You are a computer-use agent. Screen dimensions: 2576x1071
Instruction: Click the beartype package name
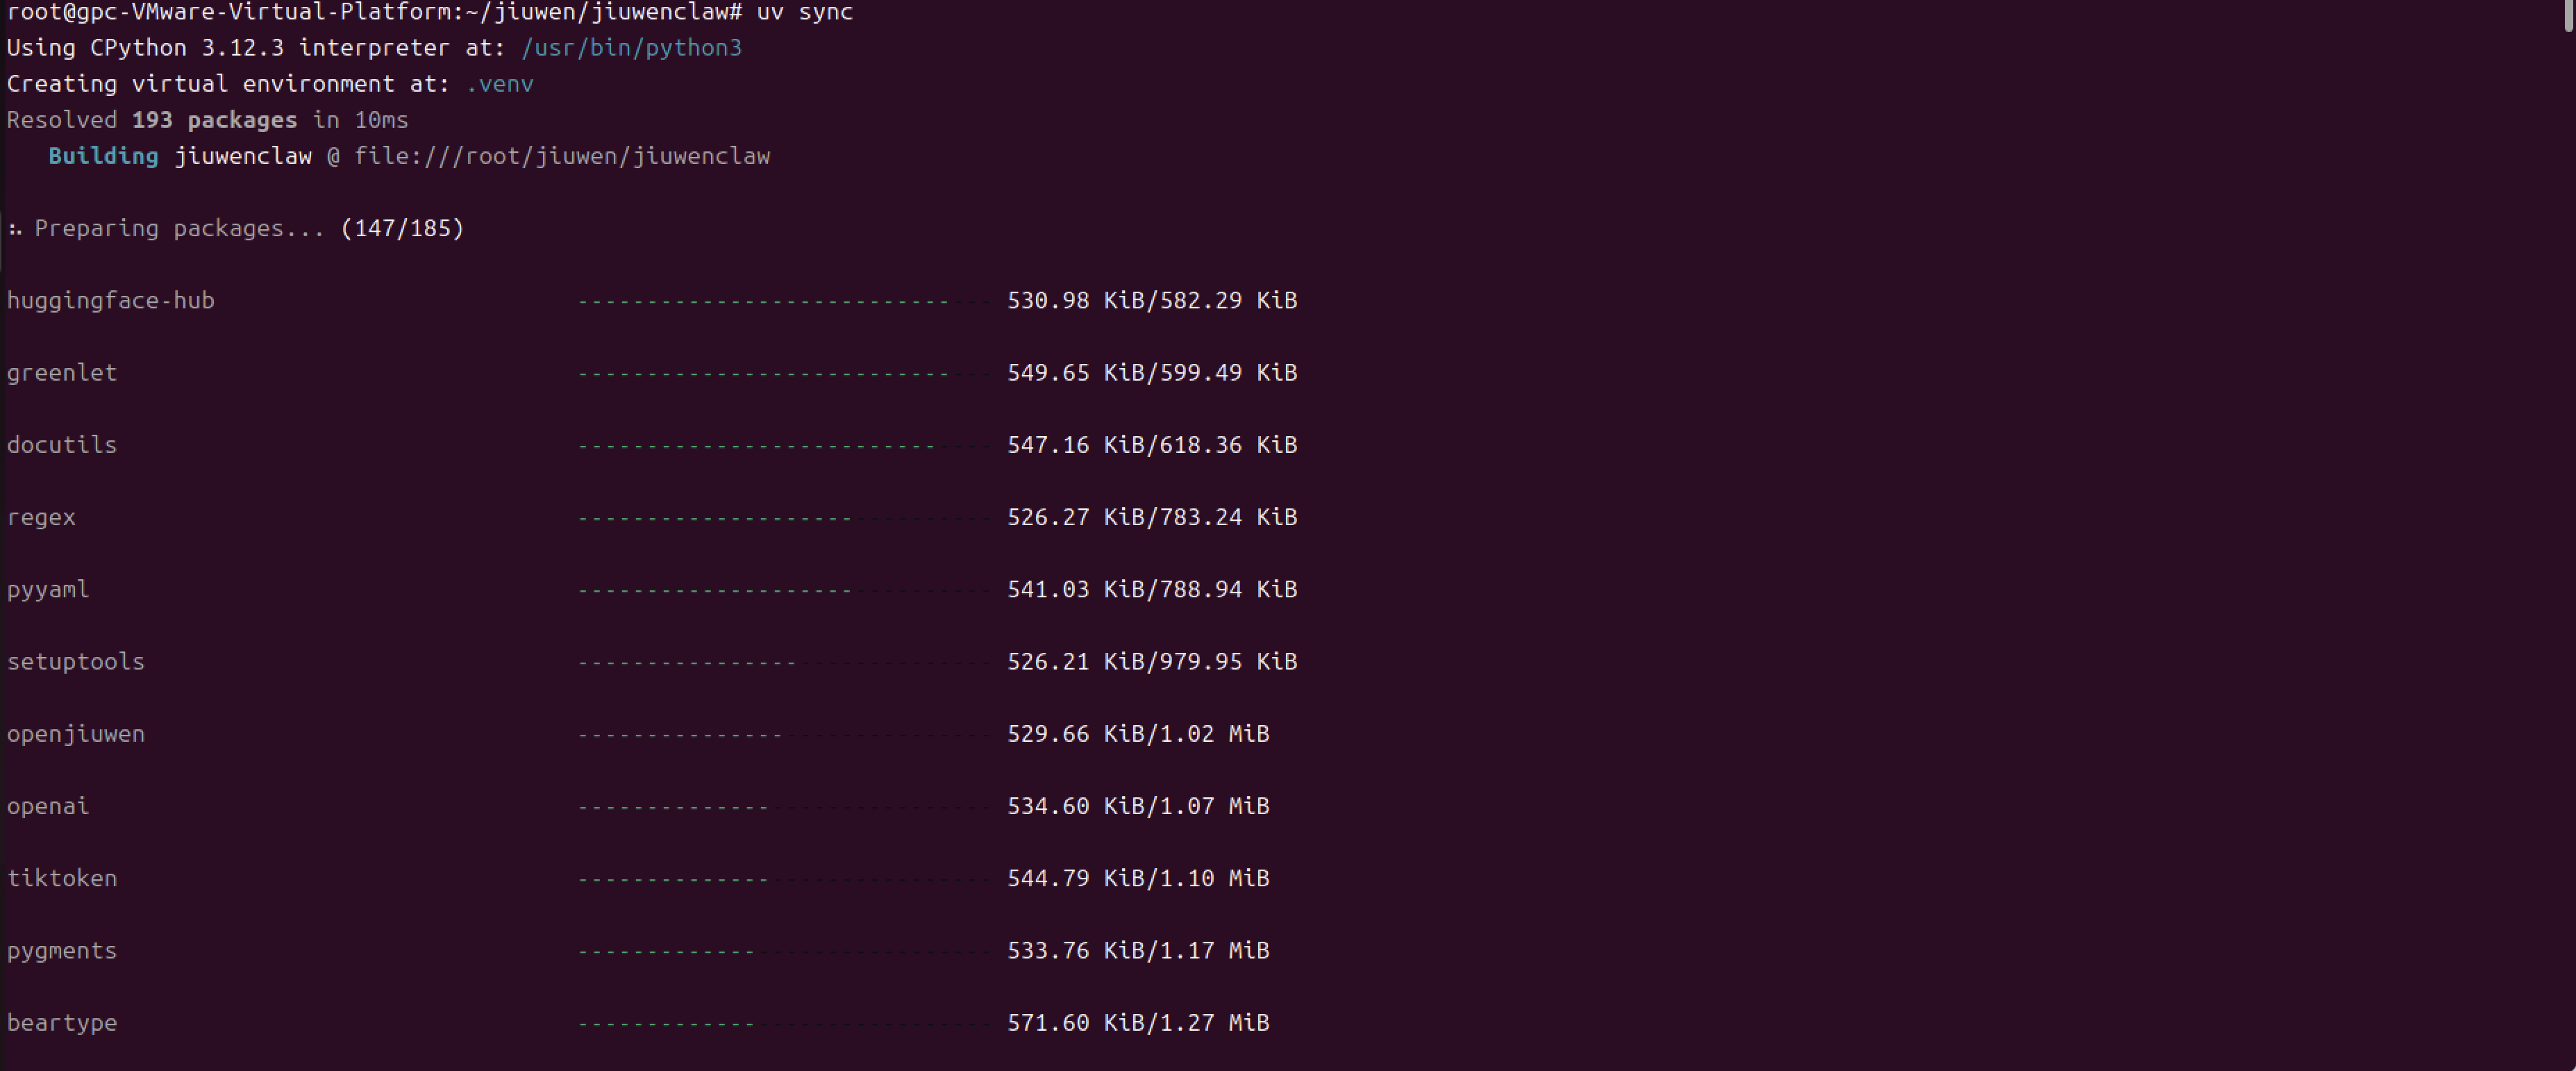(62, 1023)
